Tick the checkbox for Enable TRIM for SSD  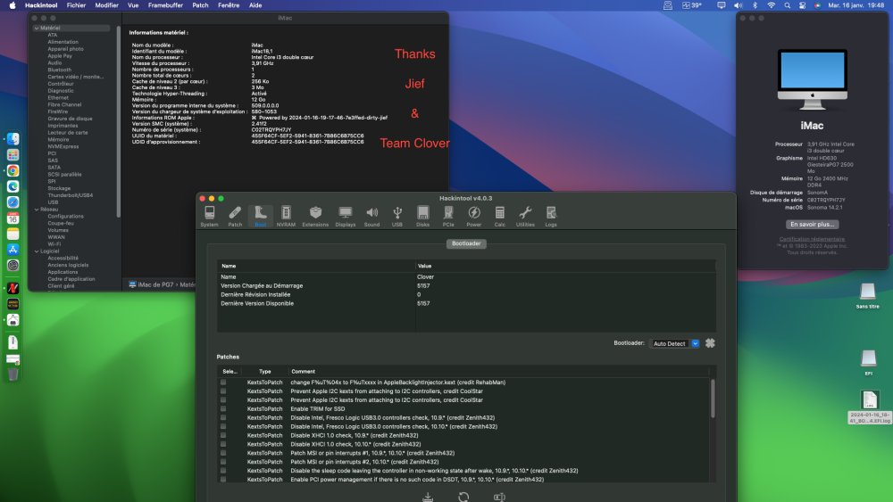tap(223, 408)
